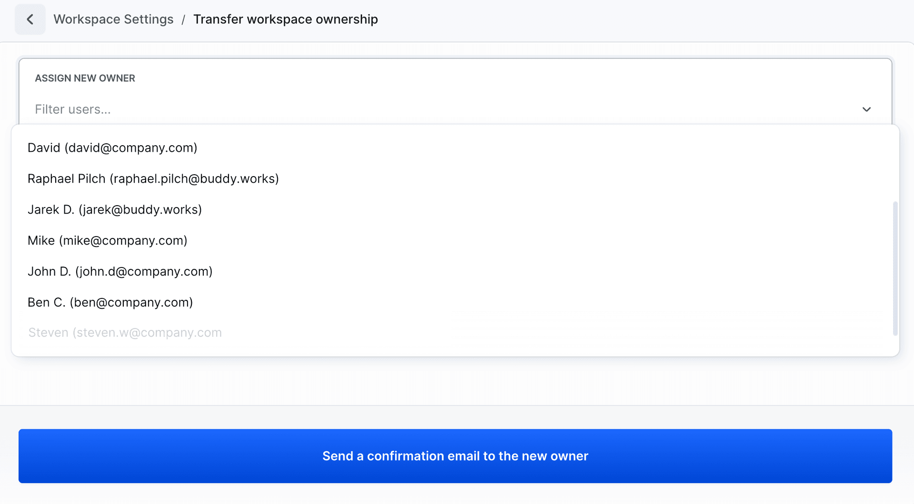Screen dimensions: 914x504
Task: Pick Mike as the new owner
Action: click(107, 240)
